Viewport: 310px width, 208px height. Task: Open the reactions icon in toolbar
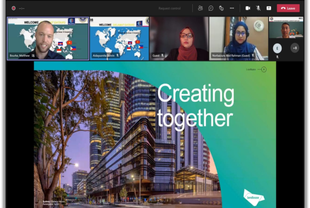[221, 8]
